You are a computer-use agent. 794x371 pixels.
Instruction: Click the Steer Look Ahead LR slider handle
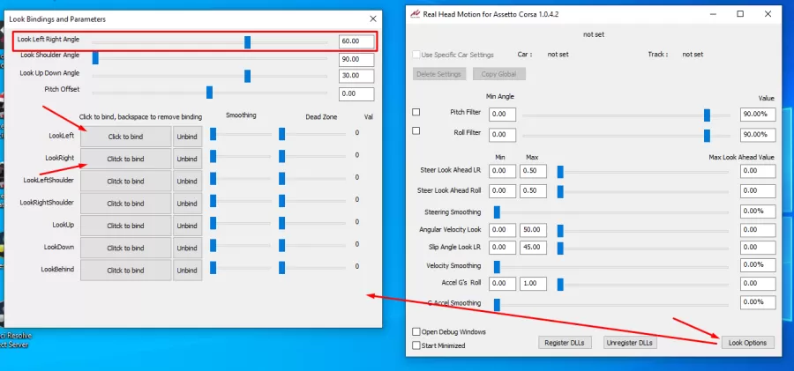pos(560,172)
